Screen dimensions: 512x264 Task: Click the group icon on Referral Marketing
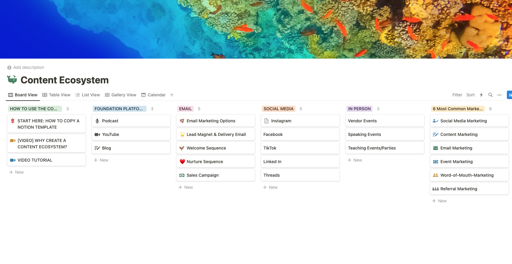click(x=436, y=189)
